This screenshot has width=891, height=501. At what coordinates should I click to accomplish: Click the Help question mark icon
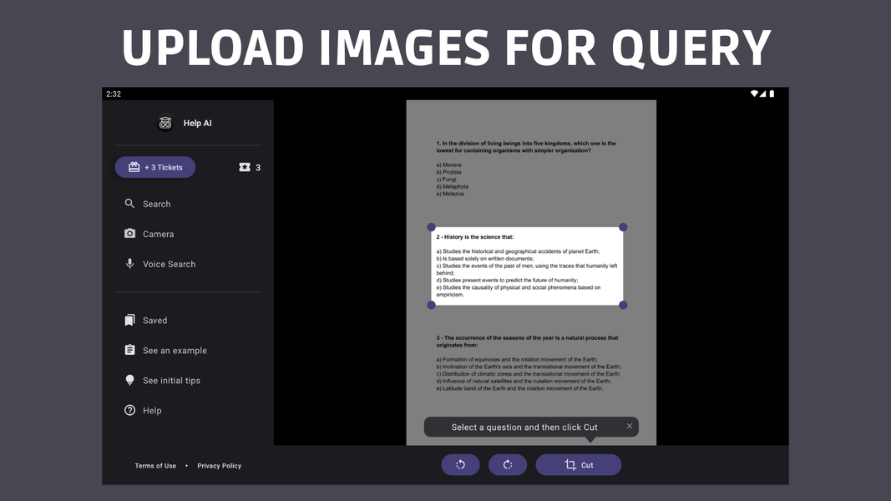click(129, 410)
